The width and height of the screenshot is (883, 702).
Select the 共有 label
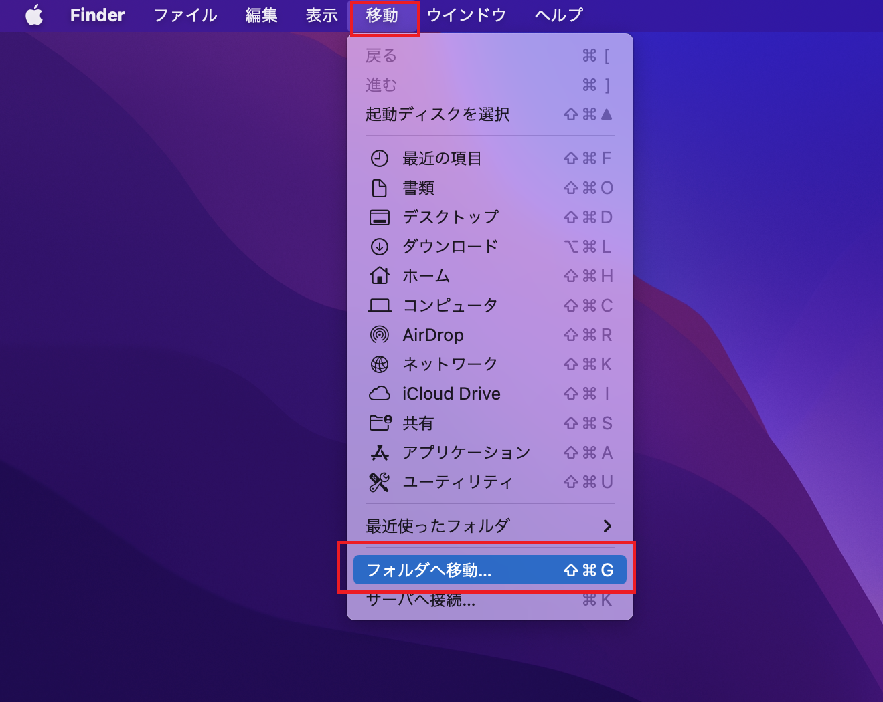point(418,423)
